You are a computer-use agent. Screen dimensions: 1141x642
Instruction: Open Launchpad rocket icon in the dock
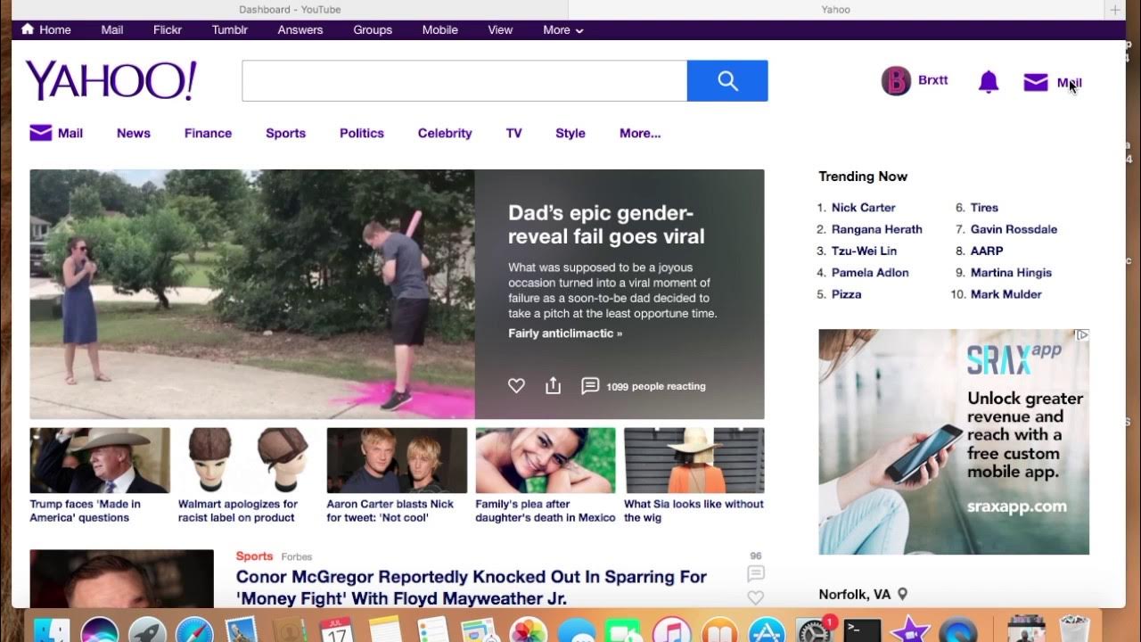(147, 631)
